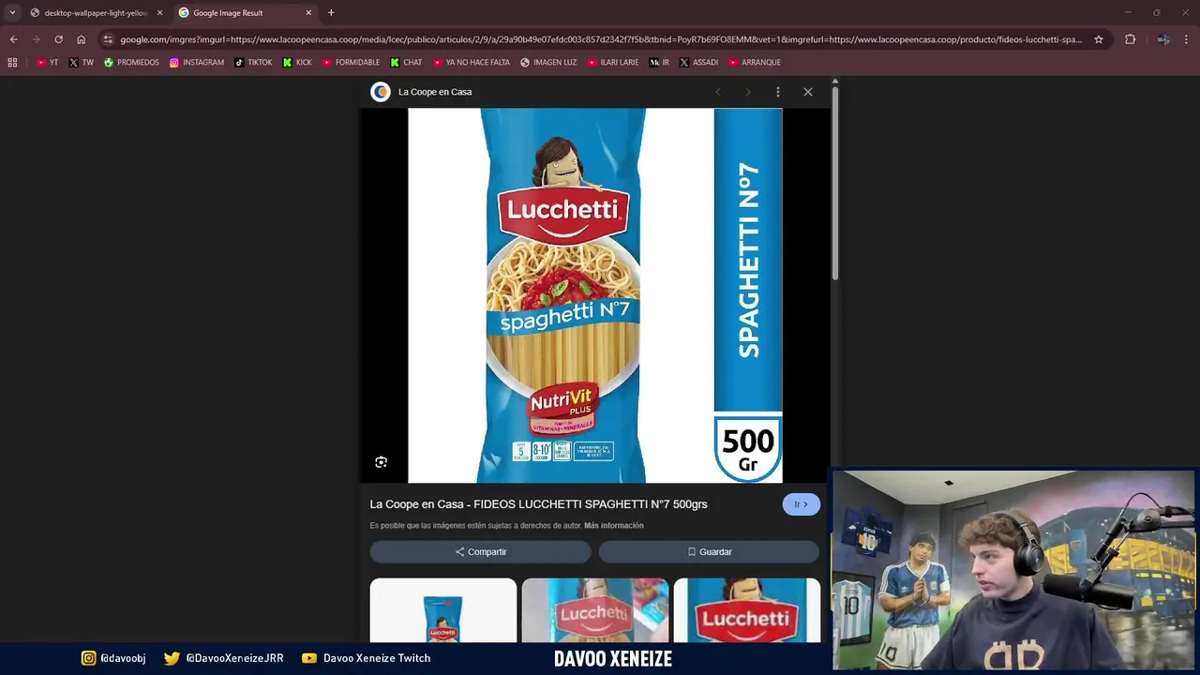Viewport: 1200px width, 675px height.
Task: Open the Chrome profile avatar
Action: (x=1163, y=39)
